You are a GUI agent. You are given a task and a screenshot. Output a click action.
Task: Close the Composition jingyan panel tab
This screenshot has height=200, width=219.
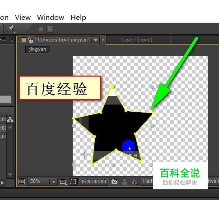[x=103, y=40]
